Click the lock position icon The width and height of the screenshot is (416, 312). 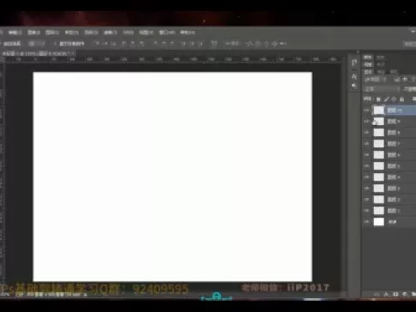click(394, 99)
